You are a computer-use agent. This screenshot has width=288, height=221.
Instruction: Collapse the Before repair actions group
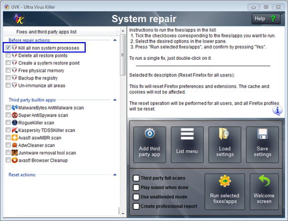coord(115,40)
